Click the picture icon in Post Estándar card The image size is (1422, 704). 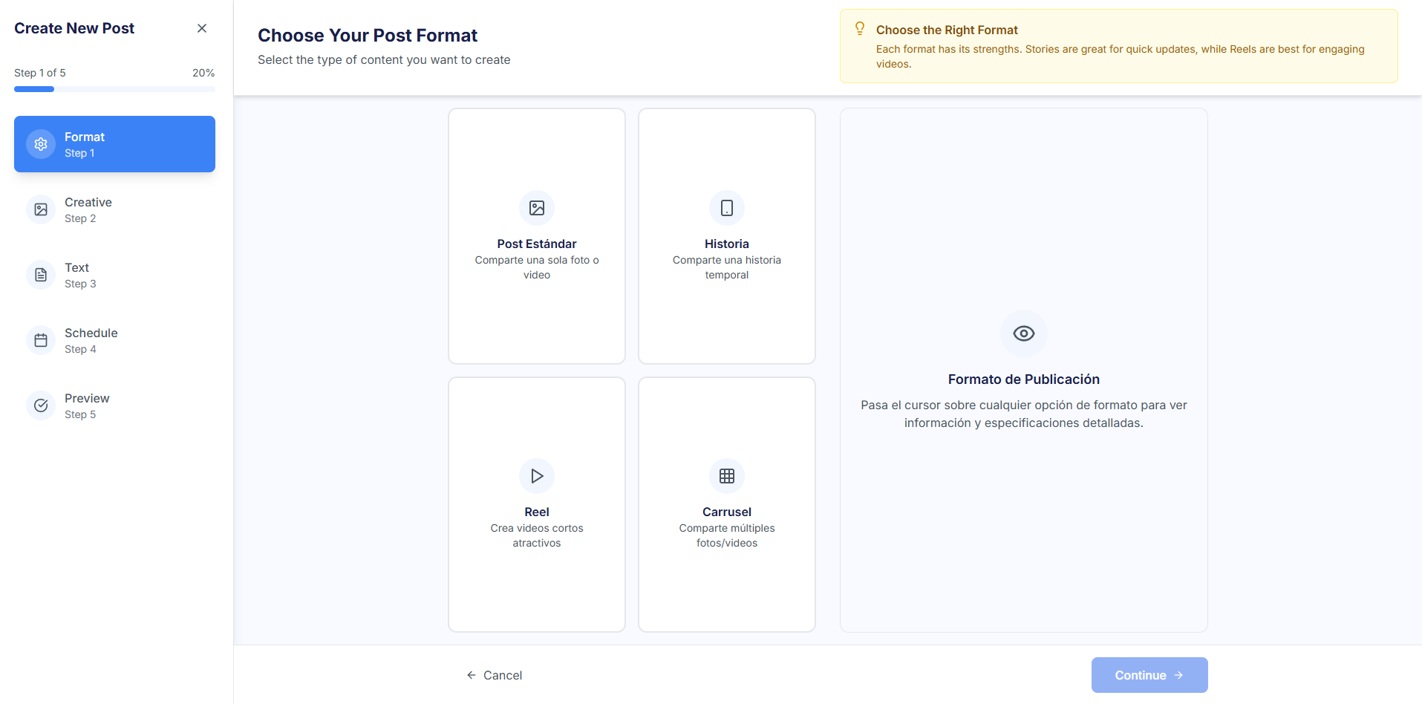coord(537,208)
